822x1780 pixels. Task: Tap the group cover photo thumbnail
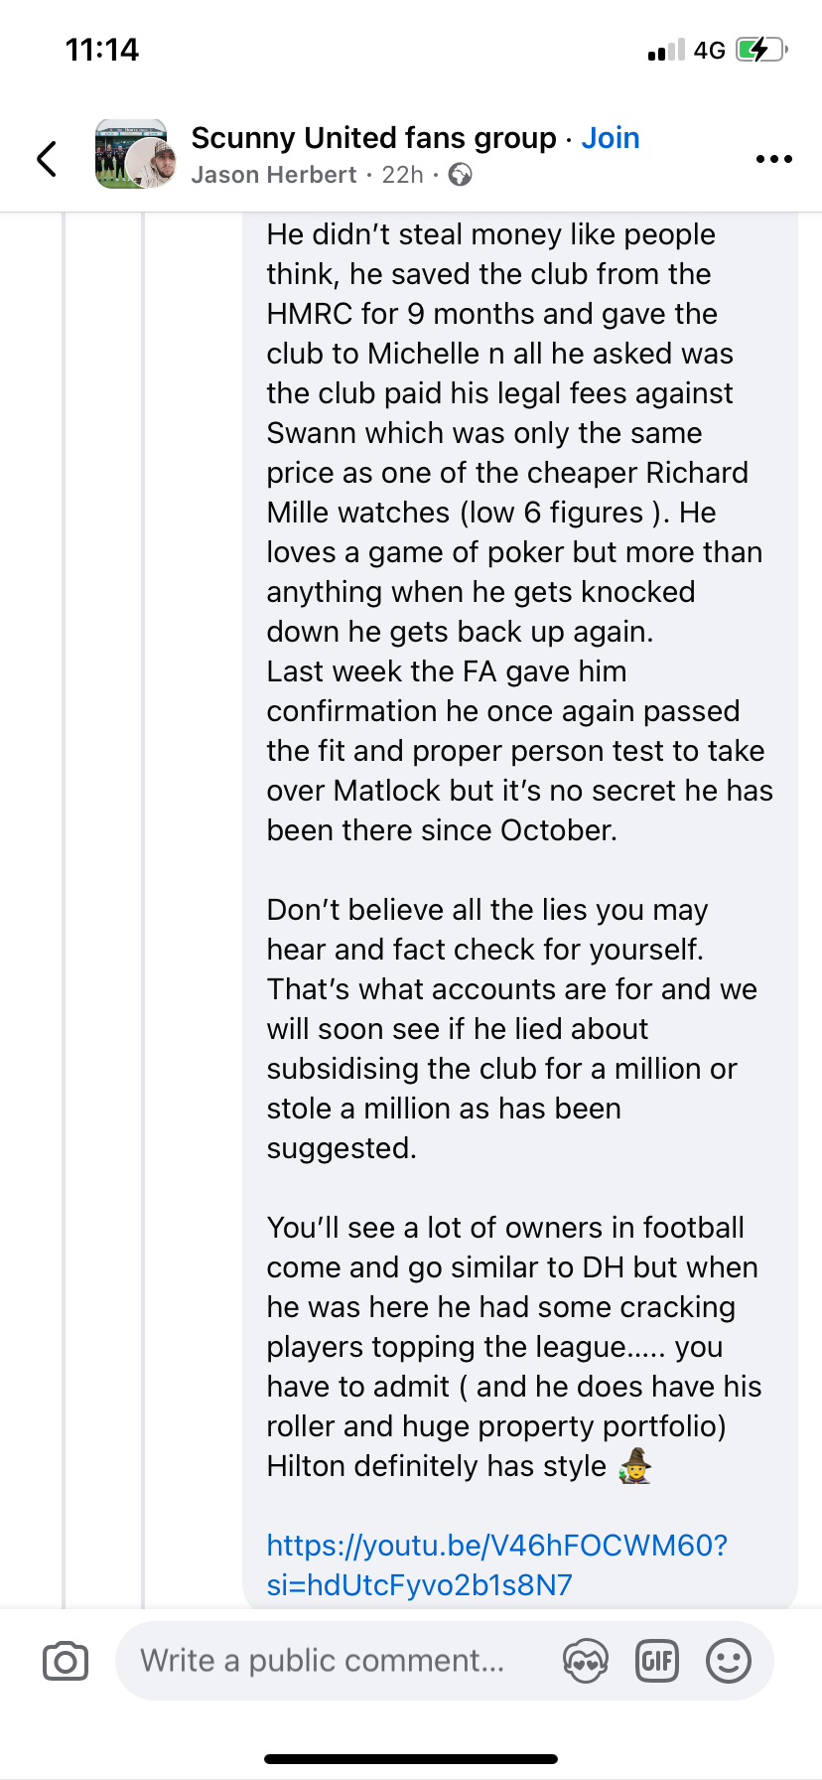tap(119, 149)
